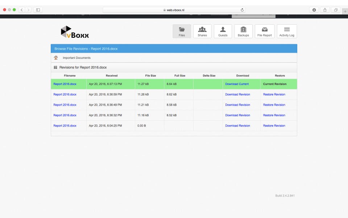Open Safari downloads button
The image size is (348, 218).
tap(314, 10)
